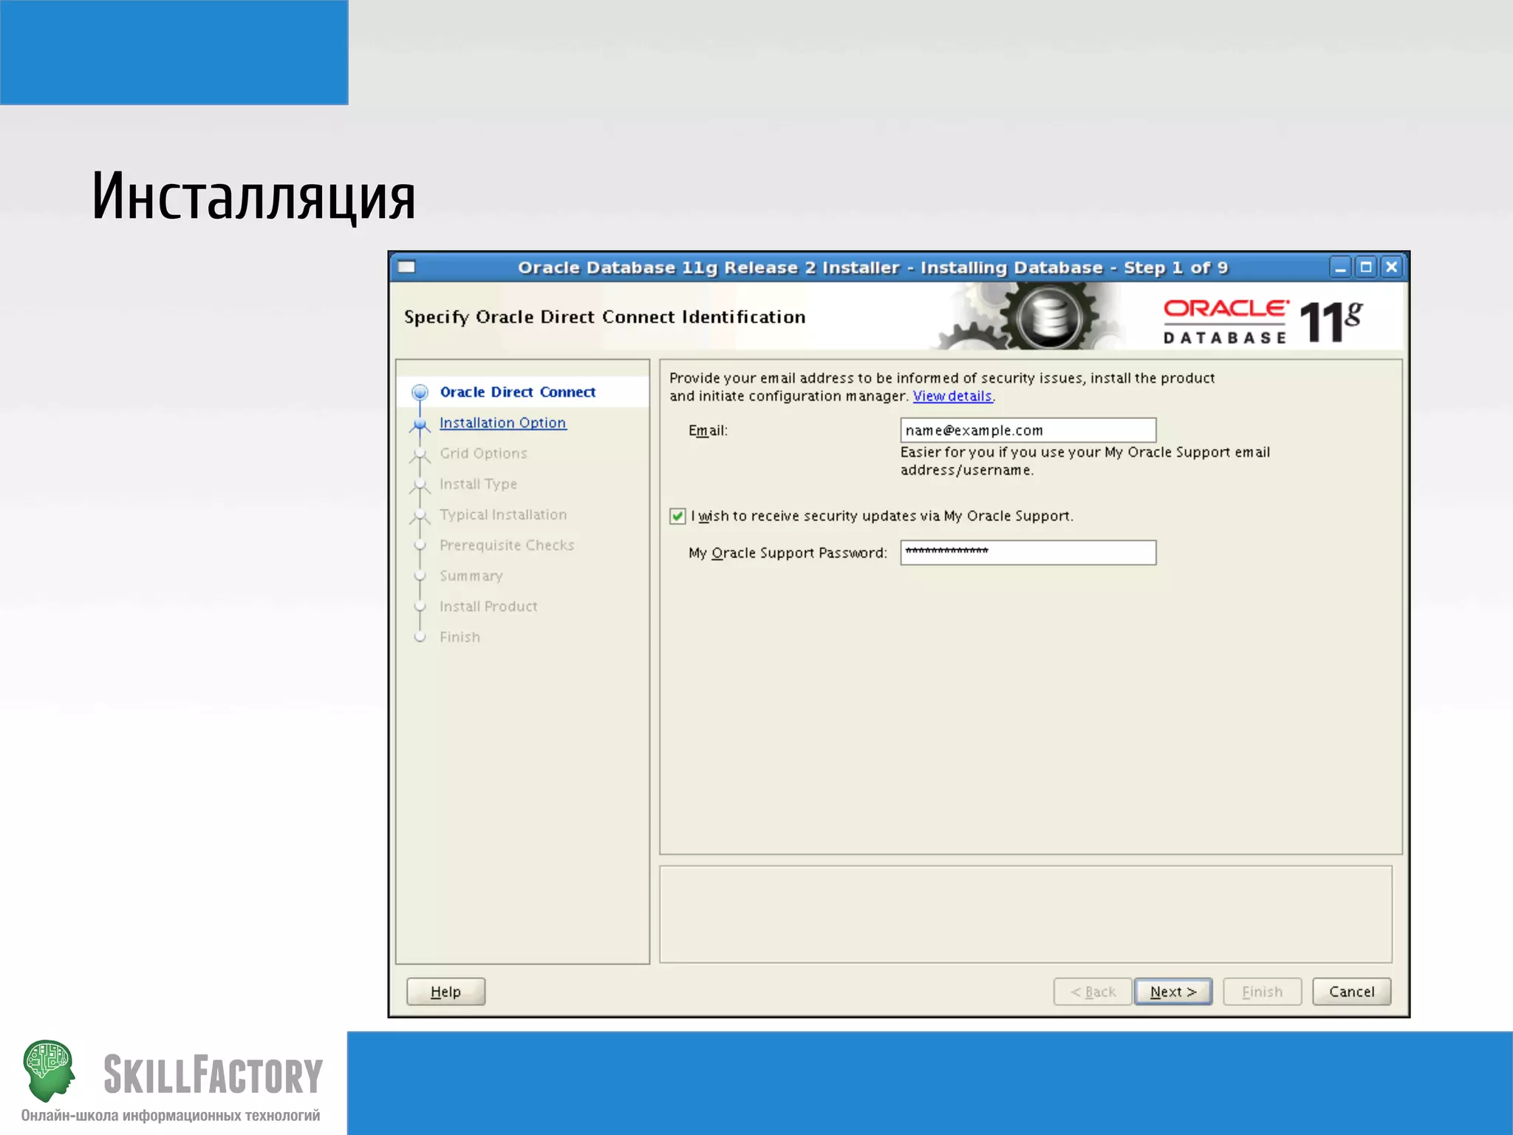Click Installation Option step bullet

coord(420,423)
